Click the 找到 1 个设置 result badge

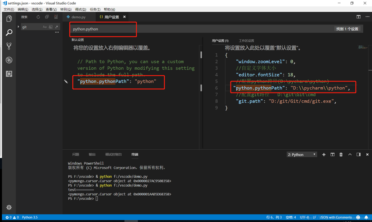tap(347, 29)
